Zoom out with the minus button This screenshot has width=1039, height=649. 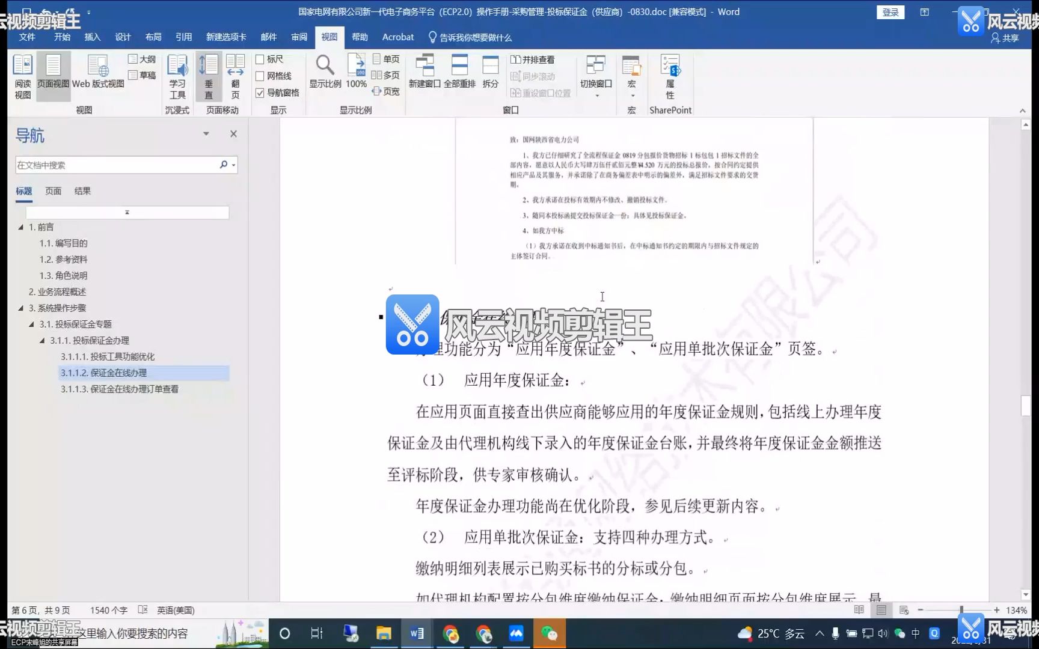coord(921,610)
